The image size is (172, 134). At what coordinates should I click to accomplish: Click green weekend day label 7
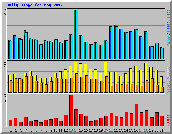click(41, 130)
